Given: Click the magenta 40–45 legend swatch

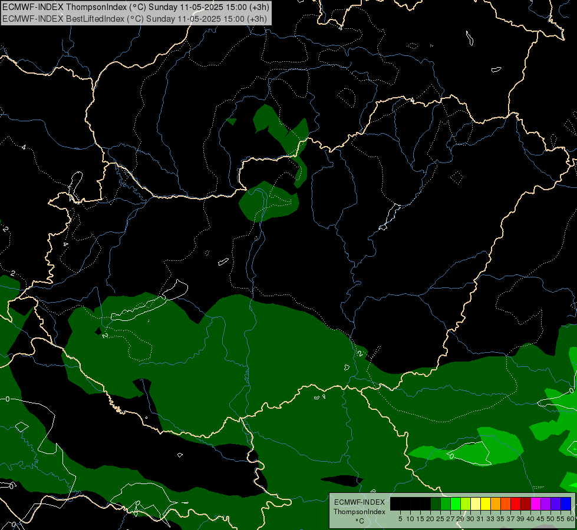Looking at the screenshot, I should coord(536,503).
